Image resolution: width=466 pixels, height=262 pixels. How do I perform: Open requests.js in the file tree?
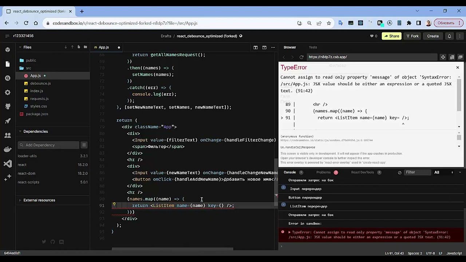pyautogui.click(x=39, y=99)
